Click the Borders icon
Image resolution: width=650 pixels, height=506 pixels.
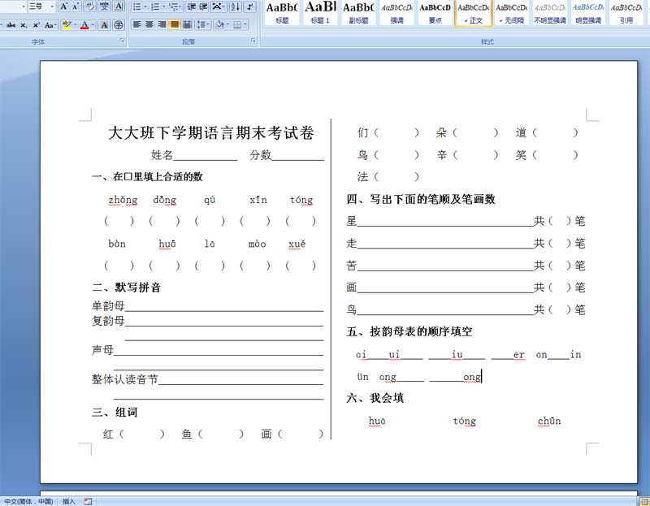236,25
